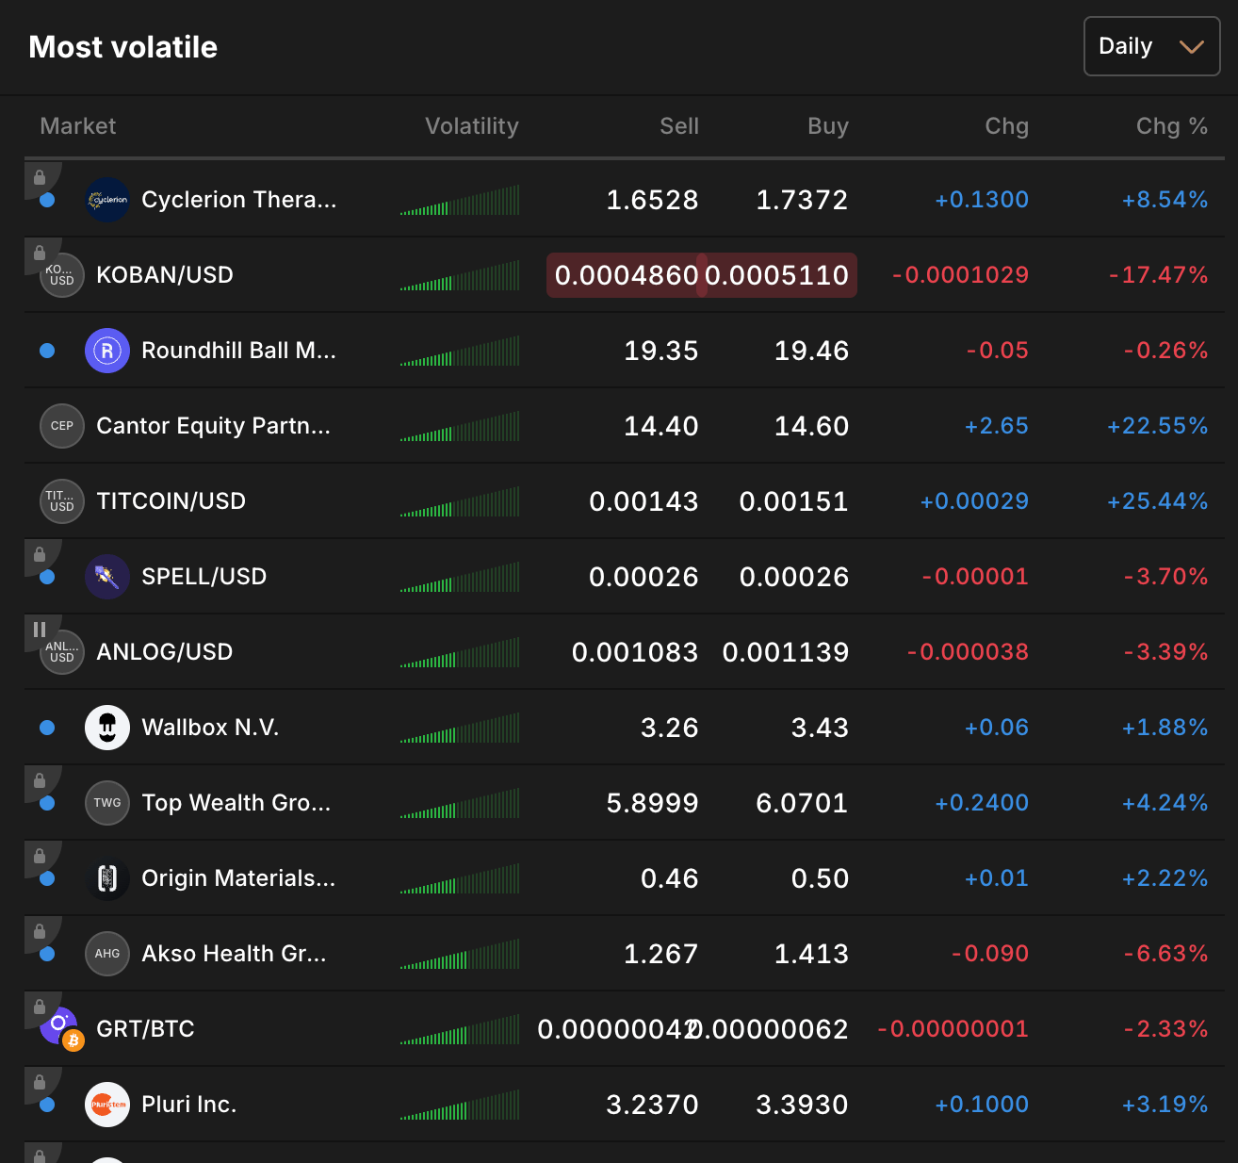Click KOBAN/USD sell price 0.0004860
This screenshot has width=1238, height=1163.
[x=626, y=275]
